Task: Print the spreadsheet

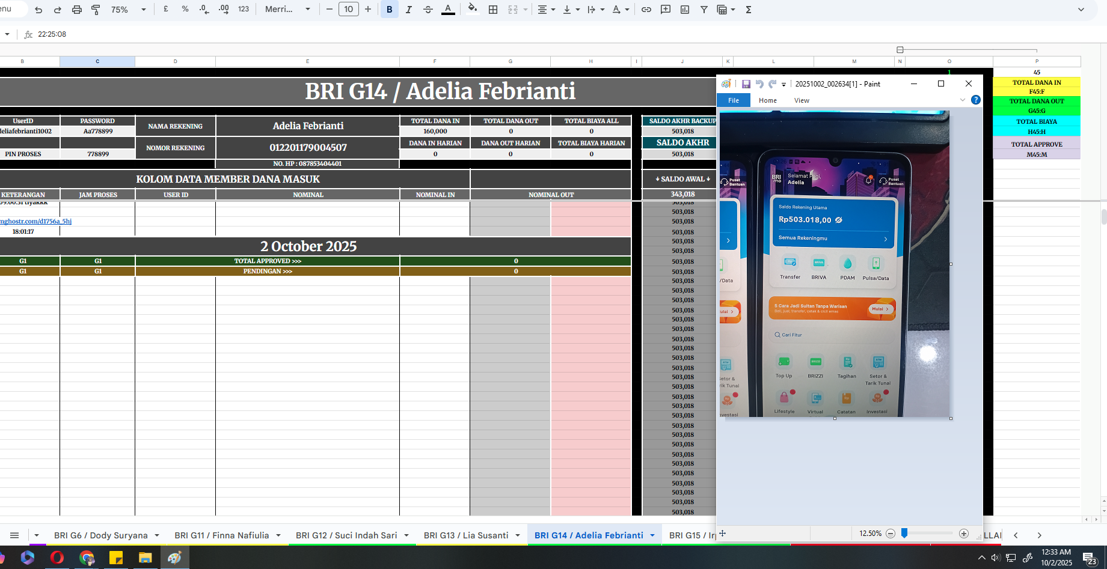Action: (77, 10)
